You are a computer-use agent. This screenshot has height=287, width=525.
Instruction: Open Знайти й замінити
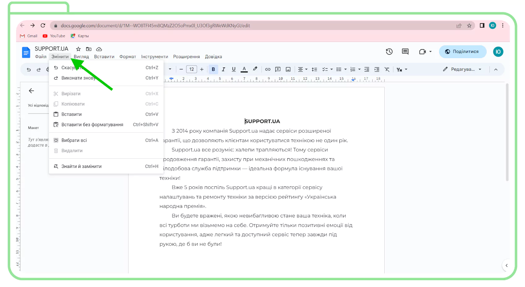[x=106, y=166]
